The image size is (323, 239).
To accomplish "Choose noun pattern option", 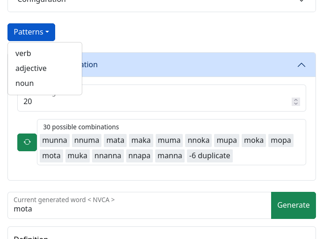I will point(24,84).
